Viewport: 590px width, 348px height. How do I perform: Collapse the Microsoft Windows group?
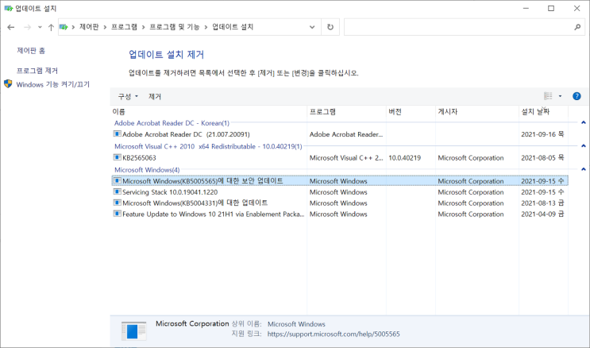coord(583,169)
